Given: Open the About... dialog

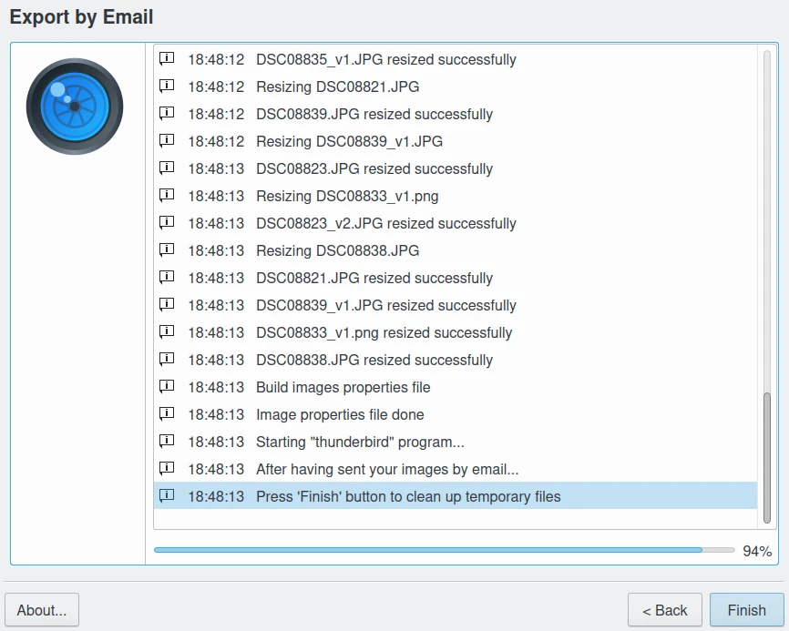Looking at the screenshot, I should click(42, 610).
